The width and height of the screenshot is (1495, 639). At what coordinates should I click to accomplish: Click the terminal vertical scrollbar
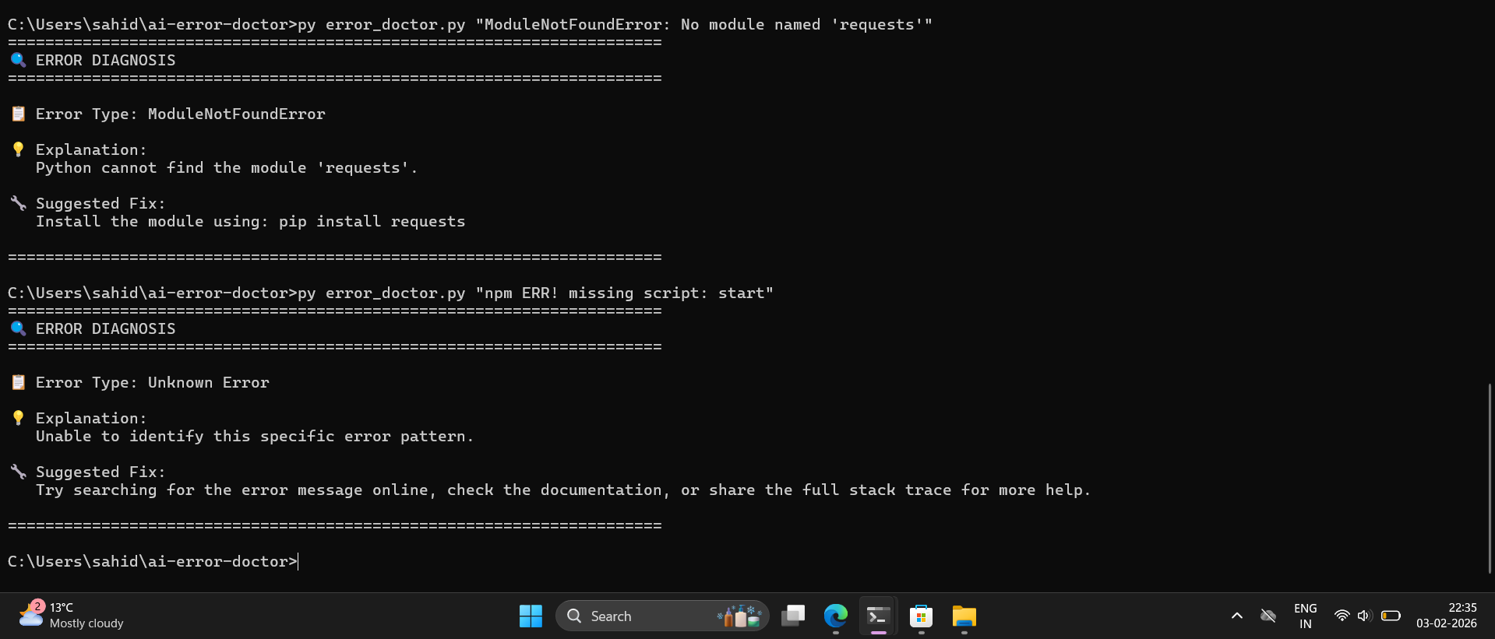[x=1490, y=478]
